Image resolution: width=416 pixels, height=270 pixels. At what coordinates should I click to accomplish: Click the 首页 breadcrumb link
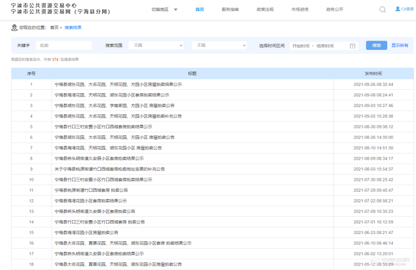click(x=54, y=27)
